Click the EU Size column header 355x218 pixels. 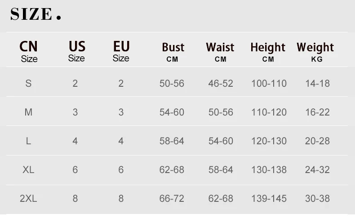point(121,51)
